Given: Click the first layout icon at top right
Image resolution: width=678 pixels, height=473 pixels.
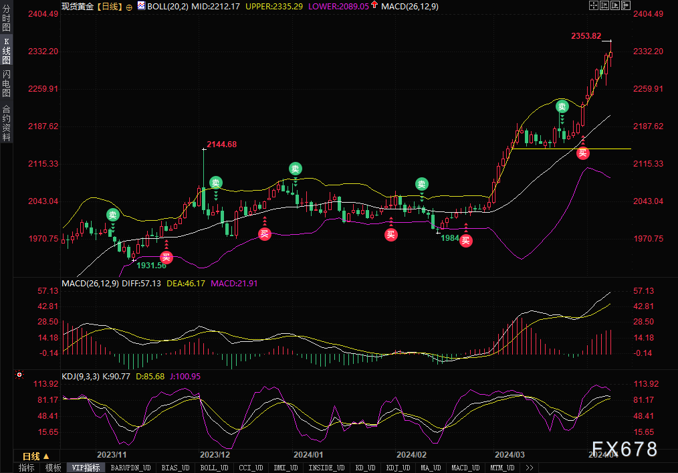Looking at the screenshot, I should point(593,5).
